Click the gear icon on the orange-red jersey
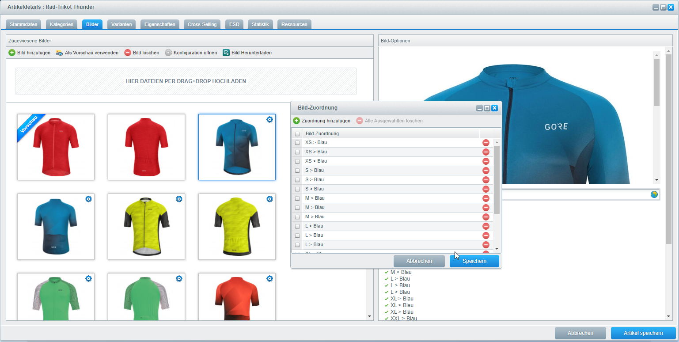The width and height of the screenshot is (679, 342). coord(270,278)
